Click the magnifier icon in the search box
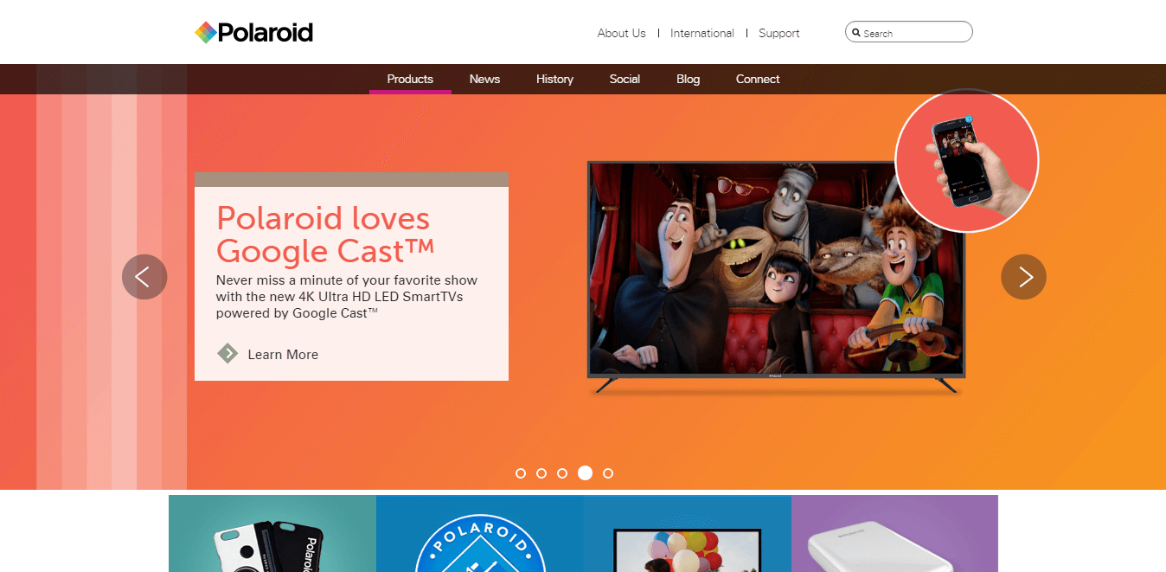Viewport: 1166px width, 572px height. point(856,33)
